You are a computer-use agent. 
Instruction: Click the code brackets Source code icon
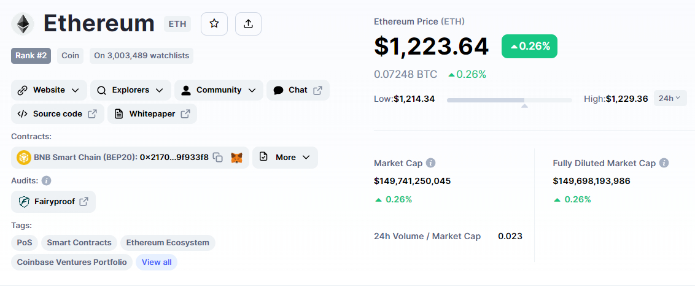click(x=22, y=114)
